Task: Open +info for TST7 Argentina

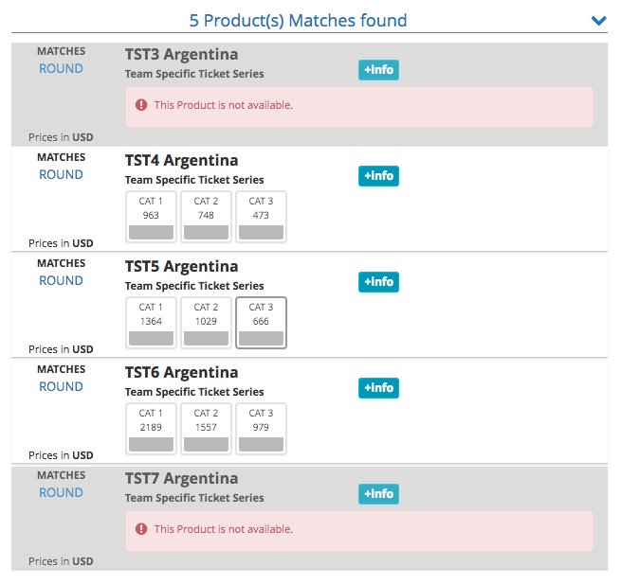Action: [378, 494]
